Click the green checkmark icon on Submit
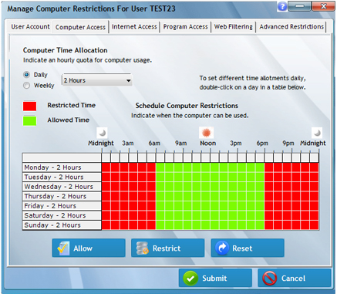This screenshot has height=294, width=337. pos(190,279)
